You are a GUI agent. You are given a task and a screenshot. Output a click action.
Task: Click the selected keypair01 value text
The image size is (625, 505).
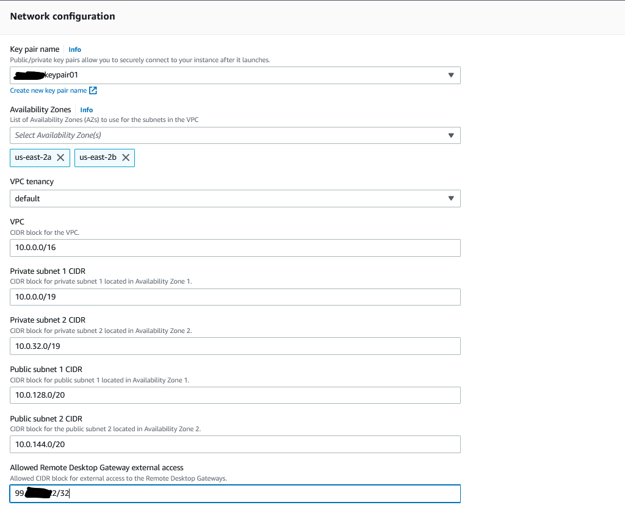pos(61,75)
